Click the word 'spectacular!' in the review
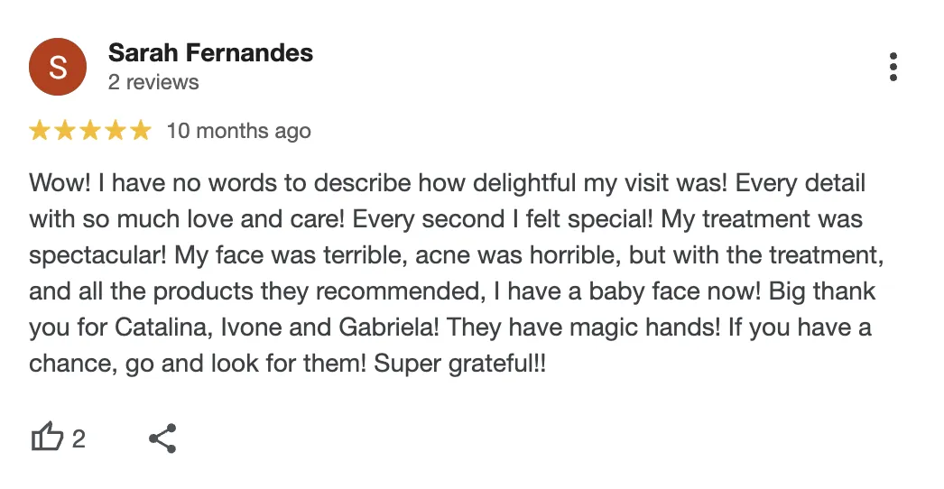Screen dimensions: 944x489 97,255
